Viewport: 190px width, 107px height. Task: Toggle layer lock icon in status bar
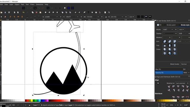[29, 105]
